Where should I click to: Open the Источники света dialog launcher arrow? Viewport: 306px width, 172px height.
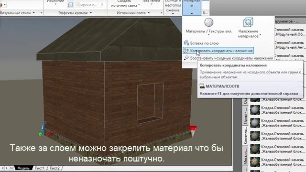[162, 13]
